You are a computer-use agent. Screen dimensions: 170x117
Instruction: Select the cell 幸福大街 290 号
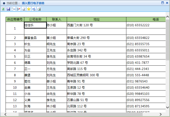(97, 38)
